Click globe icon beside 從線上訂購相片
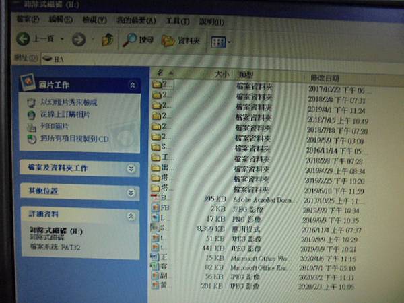Viewport: 404px width, 303px height. tap(31, 114)
